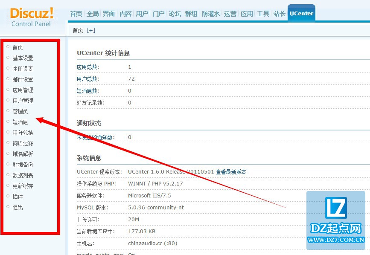This screenshot has height=255, width=370.
Task: Follow the 未发送的通知数 link
Action: (x=96, y=137)
